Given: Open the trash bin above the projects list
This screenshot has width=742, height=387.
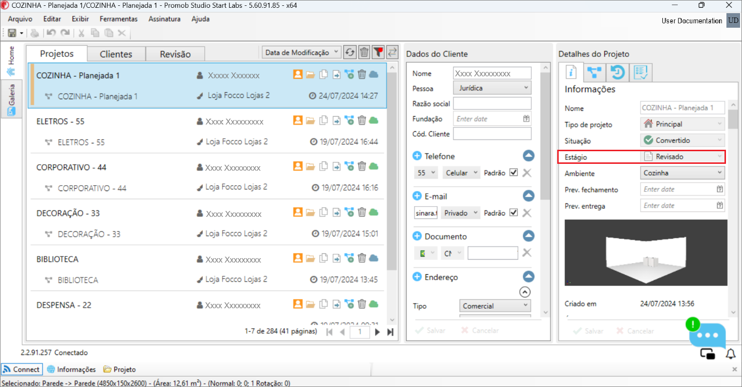Looking at the screenshot, I should [x=364, y=52].
